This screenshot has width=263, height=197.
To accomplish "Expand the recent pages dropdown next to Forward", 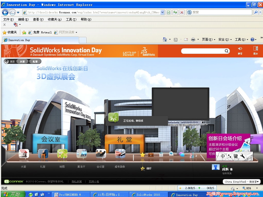I will [x=18, y=13].
